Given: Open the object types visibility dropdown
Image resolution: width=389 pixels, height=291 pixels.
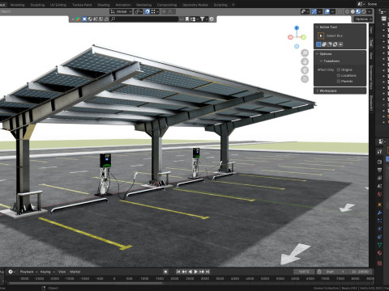Looking at the screenshot, I should pyautogui.click(x=305, y=11).
